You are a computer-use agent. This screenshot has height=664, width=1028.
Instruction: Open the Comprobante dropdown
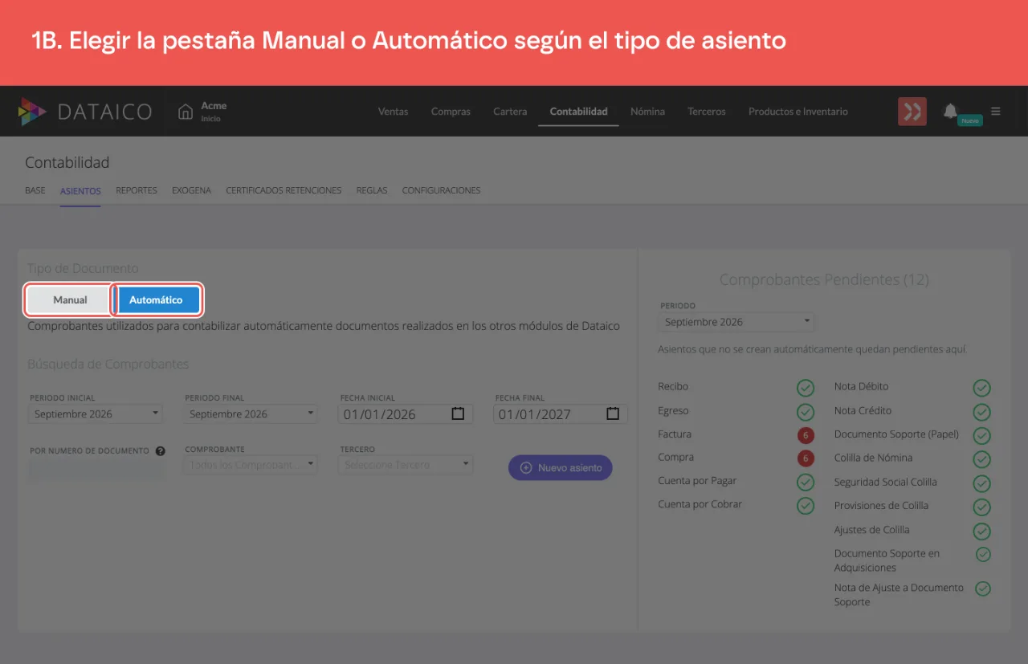(251, 465)
